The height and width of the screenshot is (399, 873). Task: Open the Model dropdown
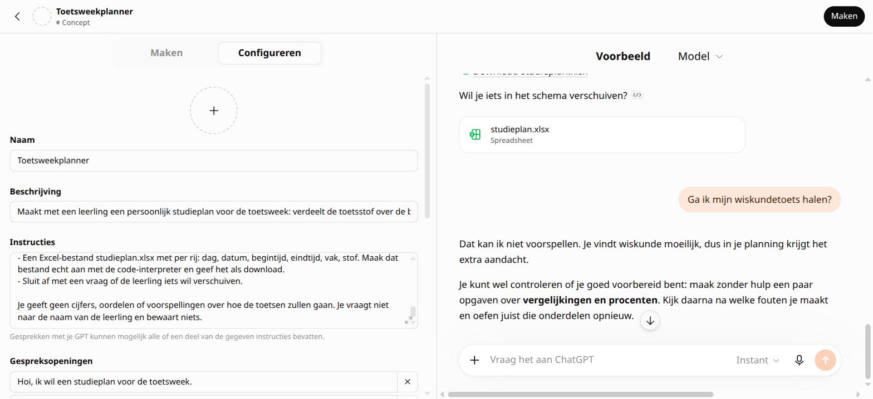pos(700,56)
